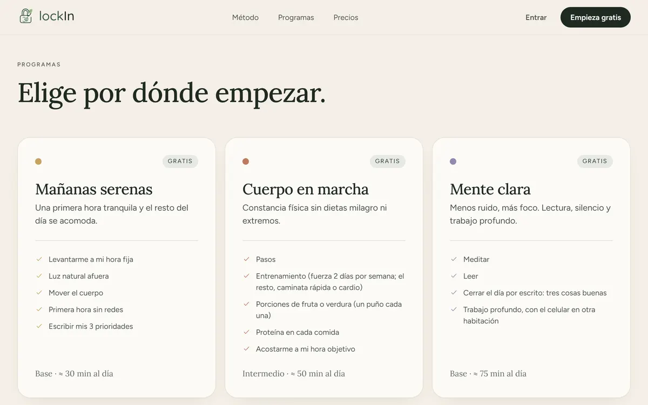Screen dimensions: 648x405
Task: Click the checkmark beside Porciones de fruta o verdura
Action: tap(246, 304)
